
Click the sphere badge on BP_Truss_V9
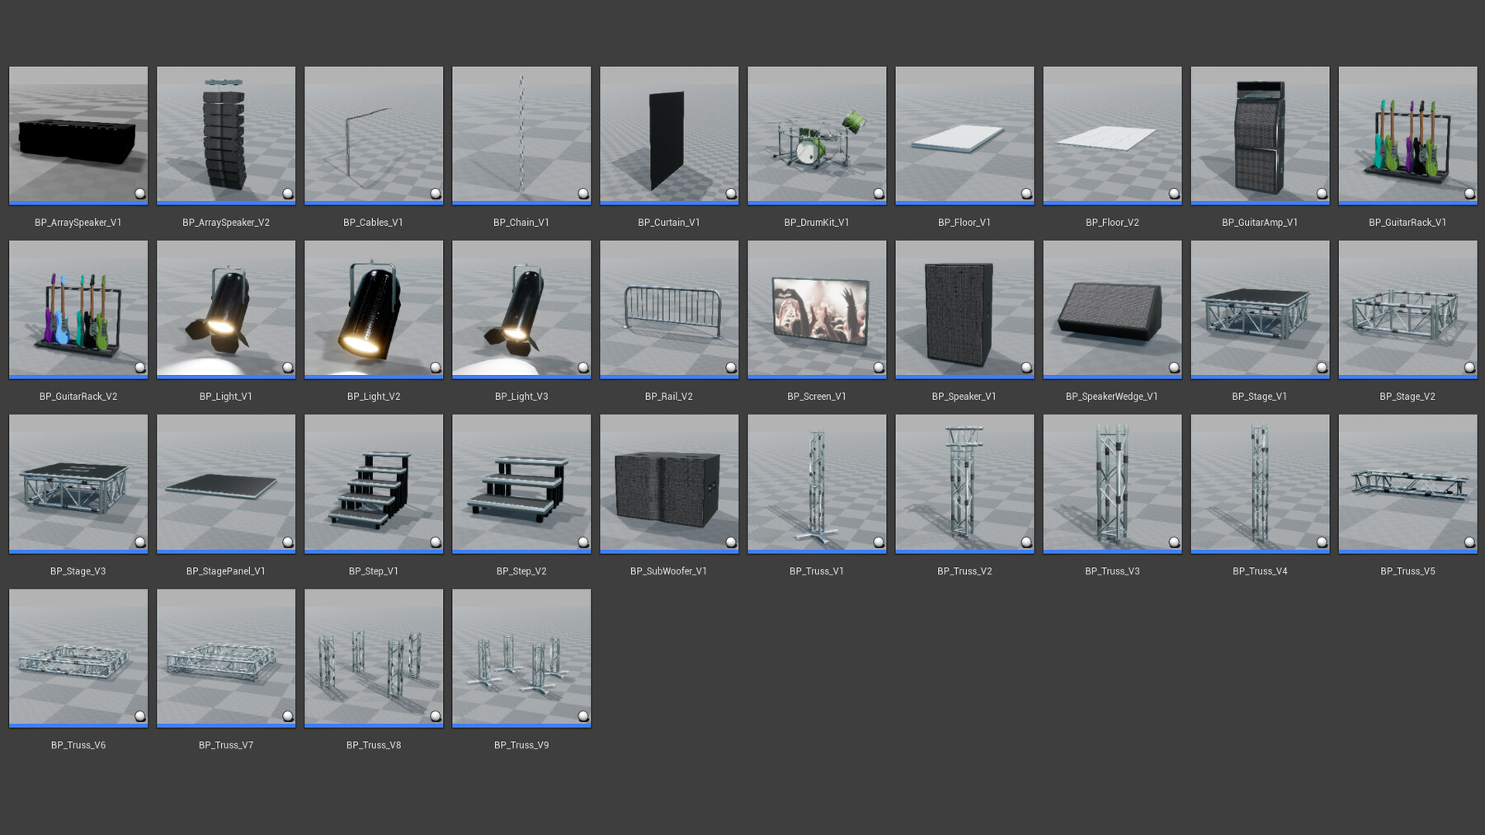pos(583,715)
